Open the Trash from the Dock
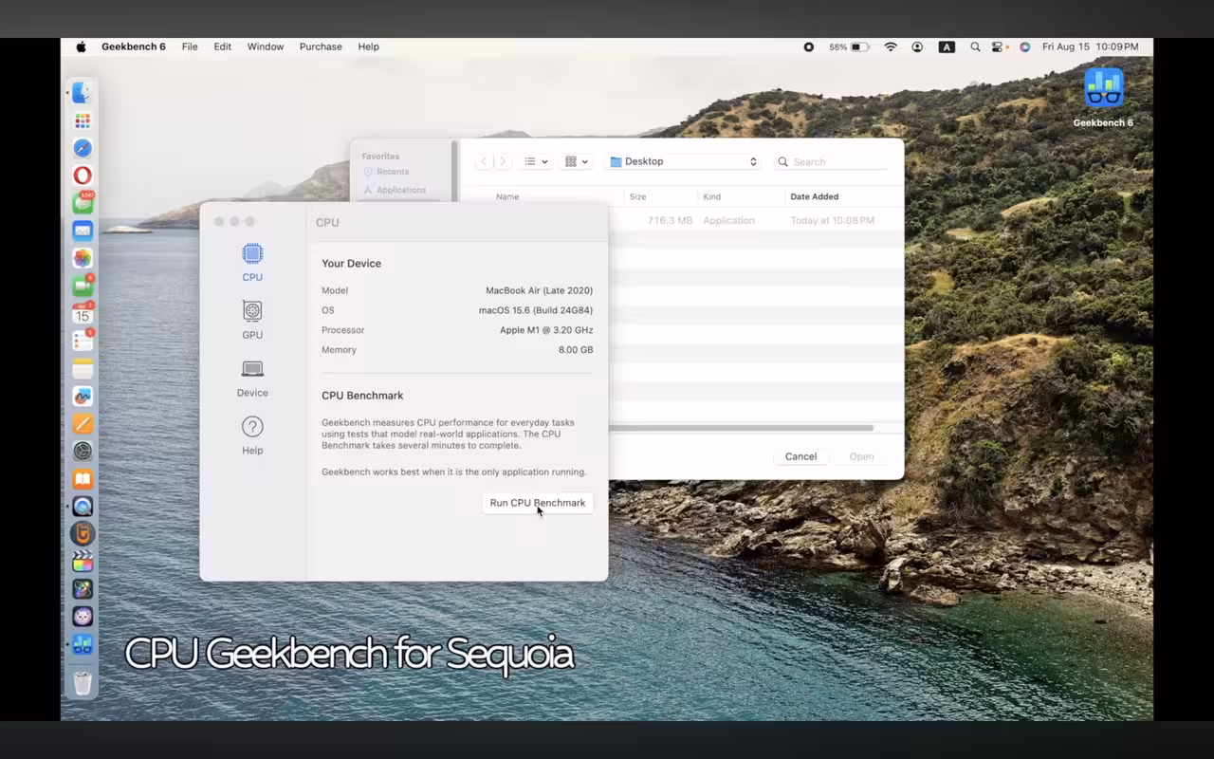 tap(83, 683)
